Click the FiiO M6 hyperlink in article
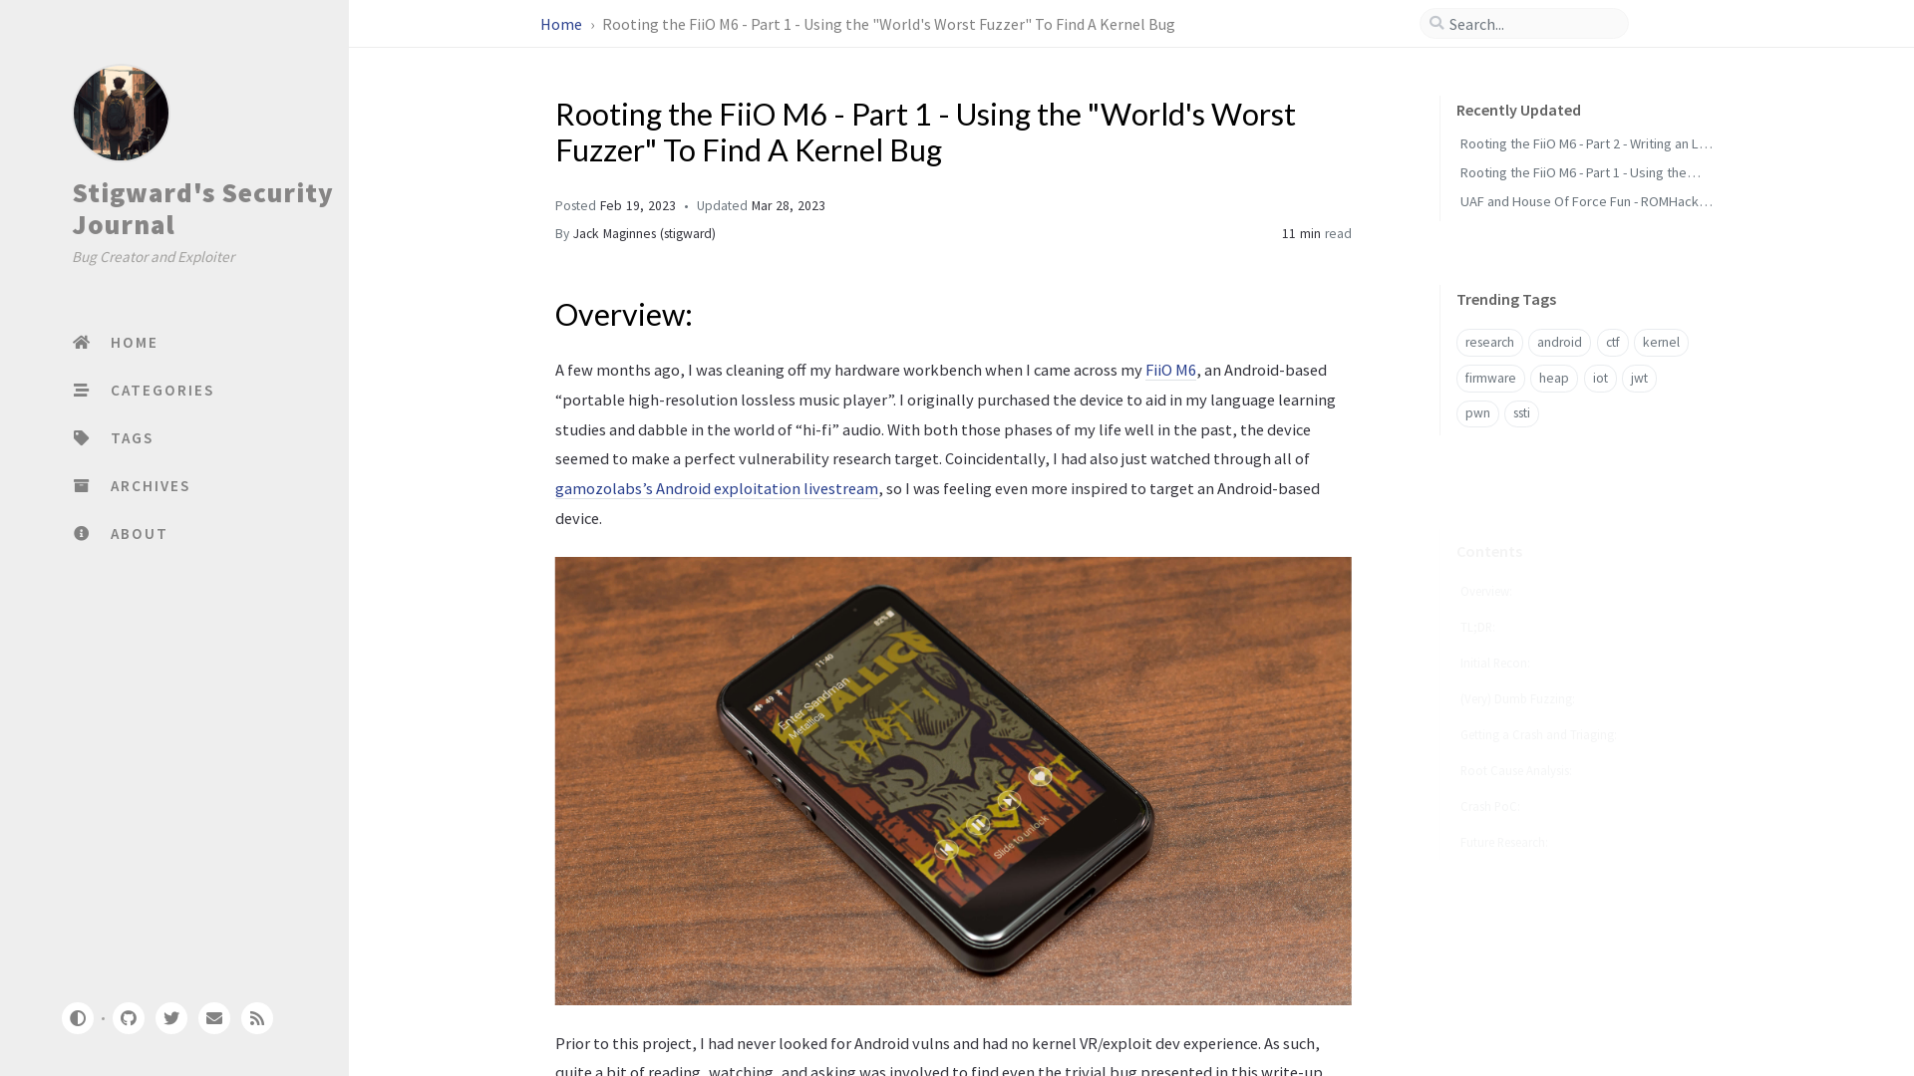The width and height of the screenshot is (1914, 1076). tap(1171, 370)
